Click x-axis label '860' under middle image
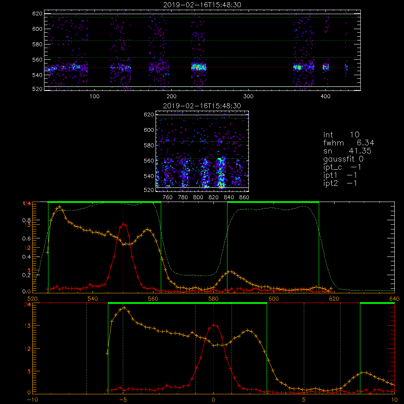 244,198
